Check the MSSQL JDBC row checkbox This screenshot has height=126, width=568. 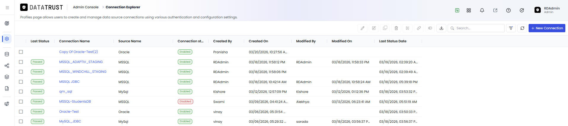click(21, 82)
